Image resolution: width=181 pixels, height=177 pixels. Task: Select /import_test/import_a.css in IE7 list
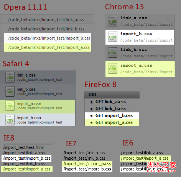click(x=87, y=164)
